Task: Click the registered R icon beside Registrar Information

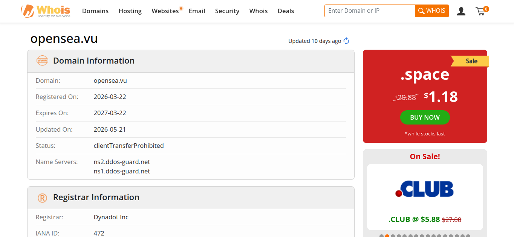Action: [42, 197]
